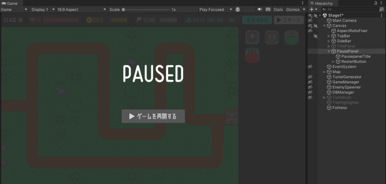Open the Hierarchy plus create dropdown

click(313, 9)
